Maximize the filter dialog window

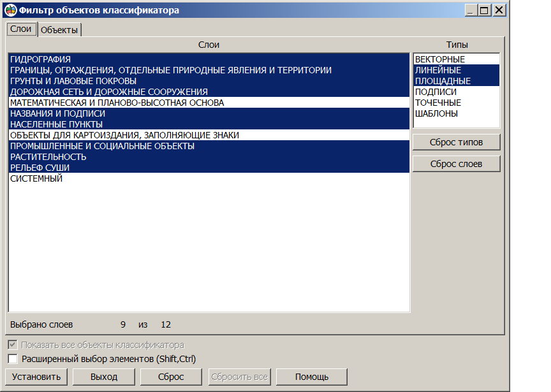click(485, 10)
